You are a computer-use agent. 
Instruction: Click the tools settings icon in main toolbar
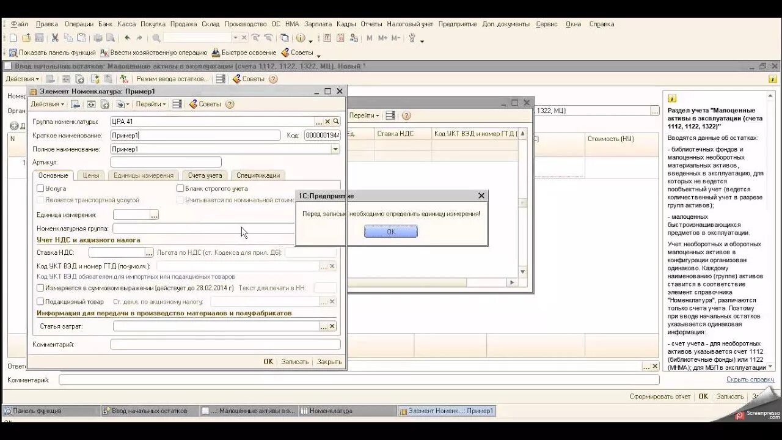point(412,38)
